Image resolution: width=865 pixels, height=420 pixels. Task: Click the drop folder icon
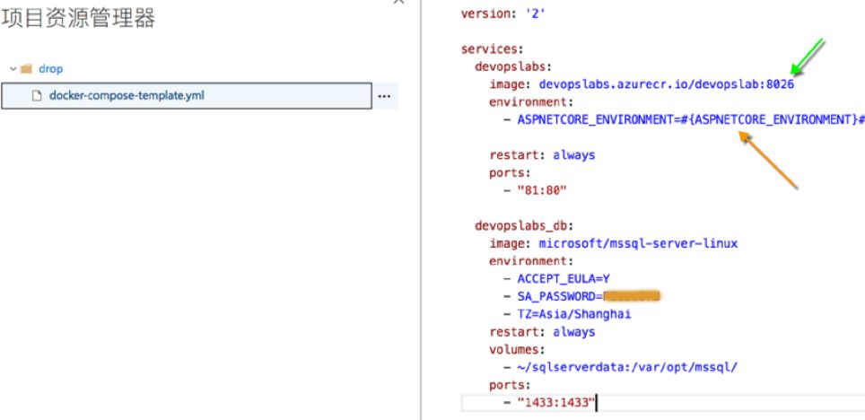(x=27, y=69)
